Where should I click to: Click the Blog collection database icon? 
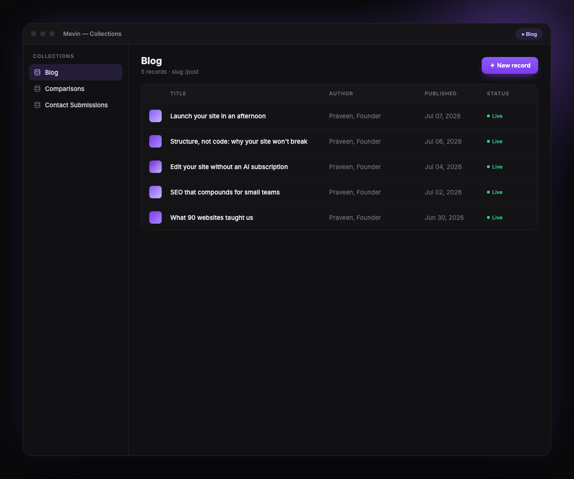pos(37,72)
